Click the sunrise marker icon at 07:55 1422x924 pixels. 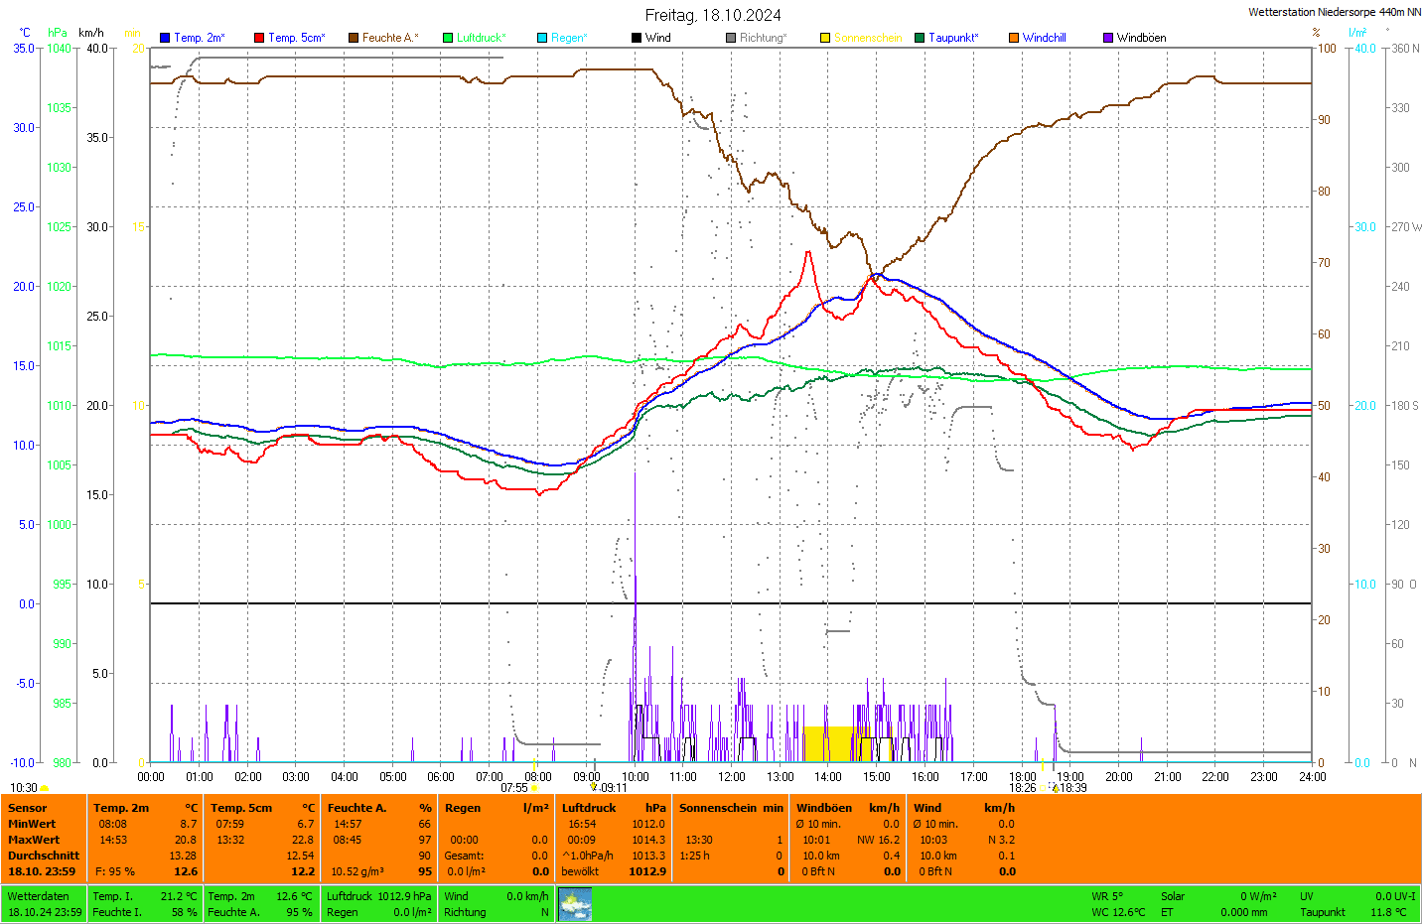(x=534, y=788)
